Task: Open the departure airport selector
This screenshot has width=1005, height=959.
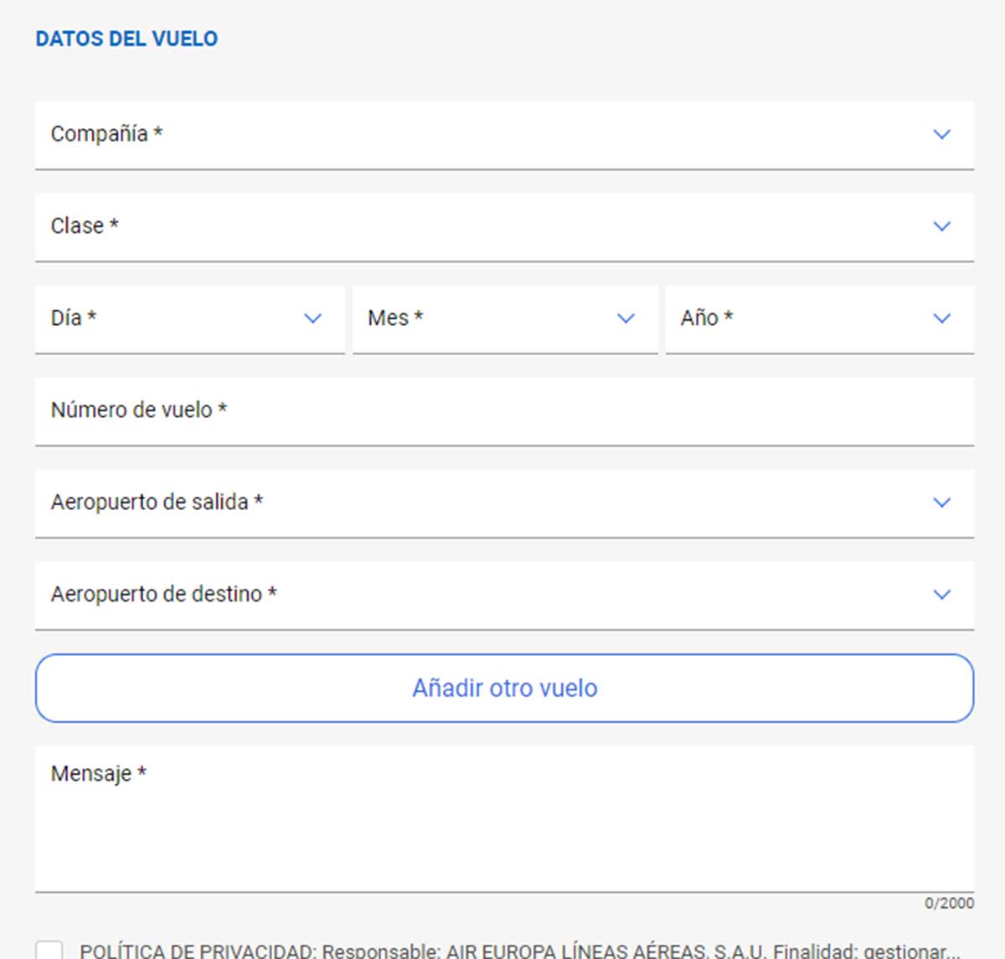Action: coord(502,503)
